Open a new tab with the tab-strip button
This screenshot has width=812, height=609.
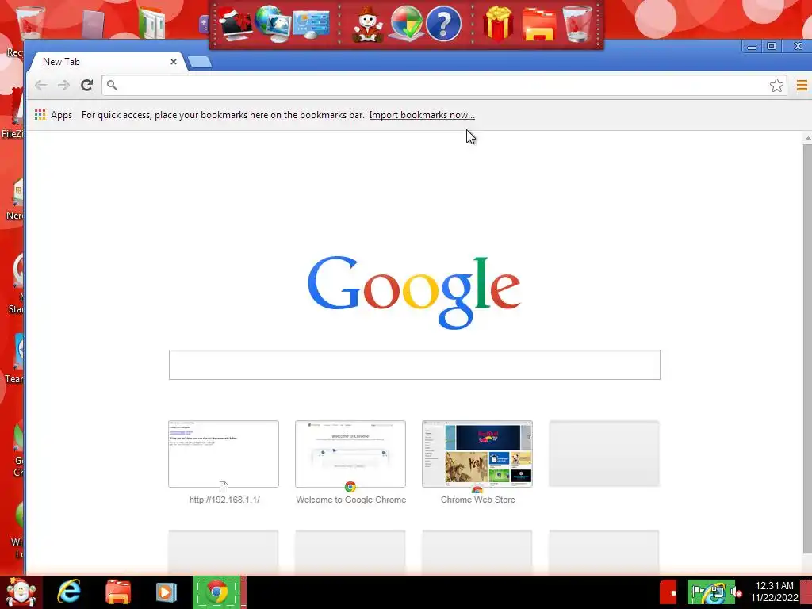(200, 62)
